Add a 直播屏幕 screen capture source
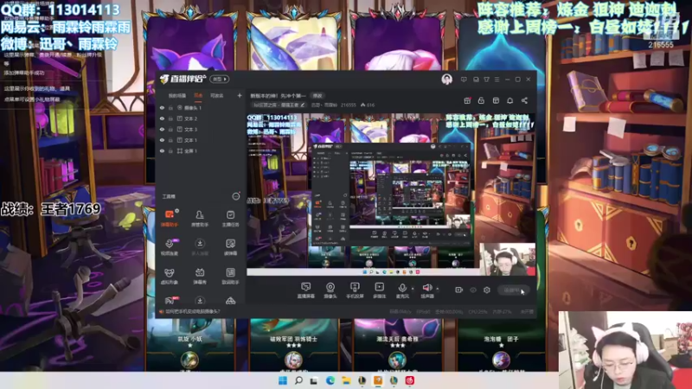 click(x=305, y=290)
